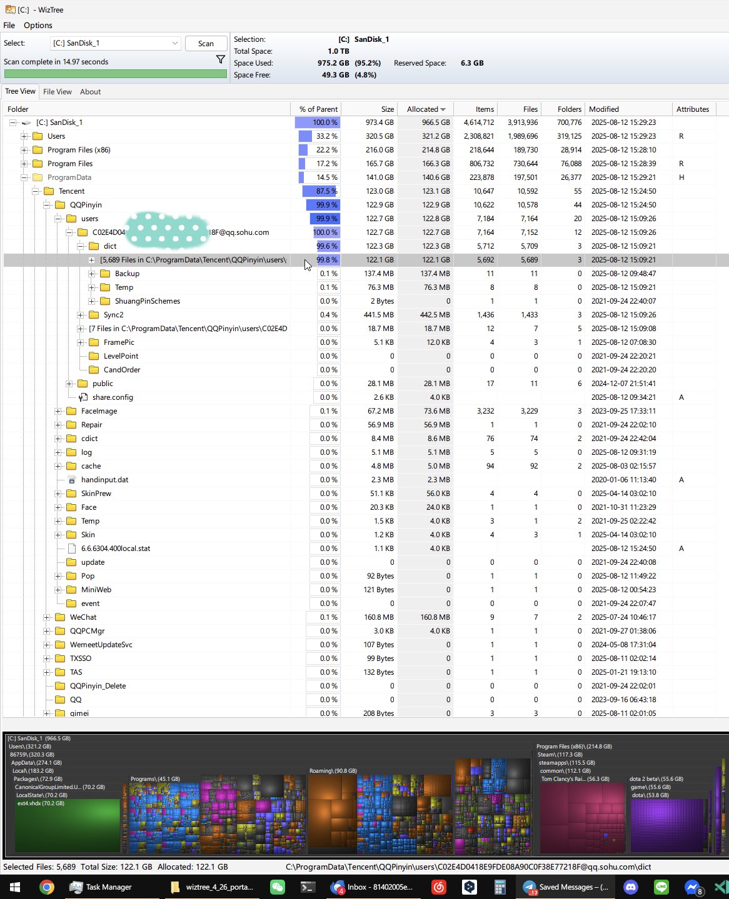
Task: Expand the FaceImage folder
Action: tap(58, 411)
